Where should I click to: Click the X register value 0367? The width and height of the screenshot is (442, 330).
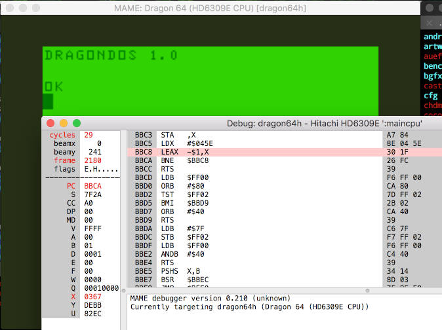[x=92, y=297]
